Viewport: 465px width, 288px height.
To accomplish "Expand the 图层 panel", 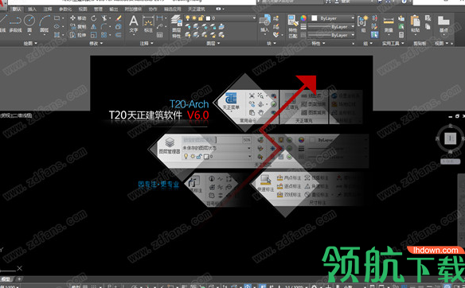I will point(213,43).
